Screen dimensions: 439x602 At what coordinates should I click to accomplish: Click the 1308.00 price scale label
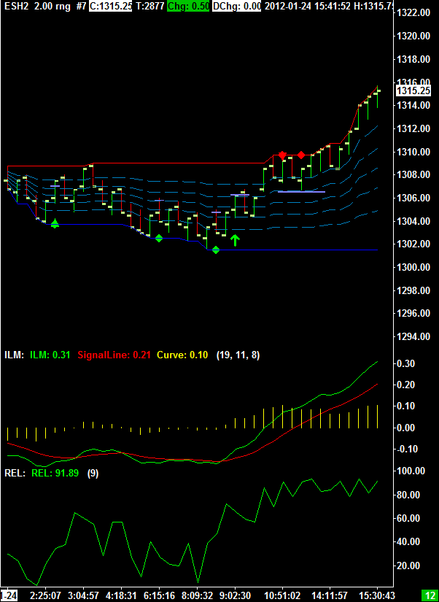[413, 174]
